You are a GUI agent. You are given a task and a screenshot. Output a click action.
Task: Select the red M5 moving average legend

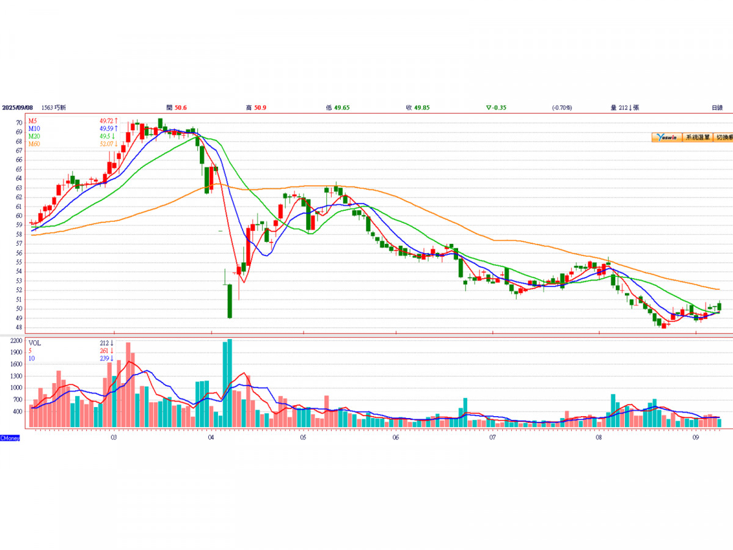coord(32,121)
